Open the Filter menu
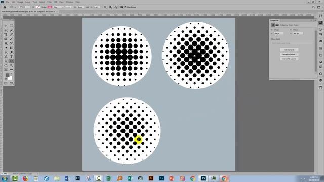 coord(50,2)
